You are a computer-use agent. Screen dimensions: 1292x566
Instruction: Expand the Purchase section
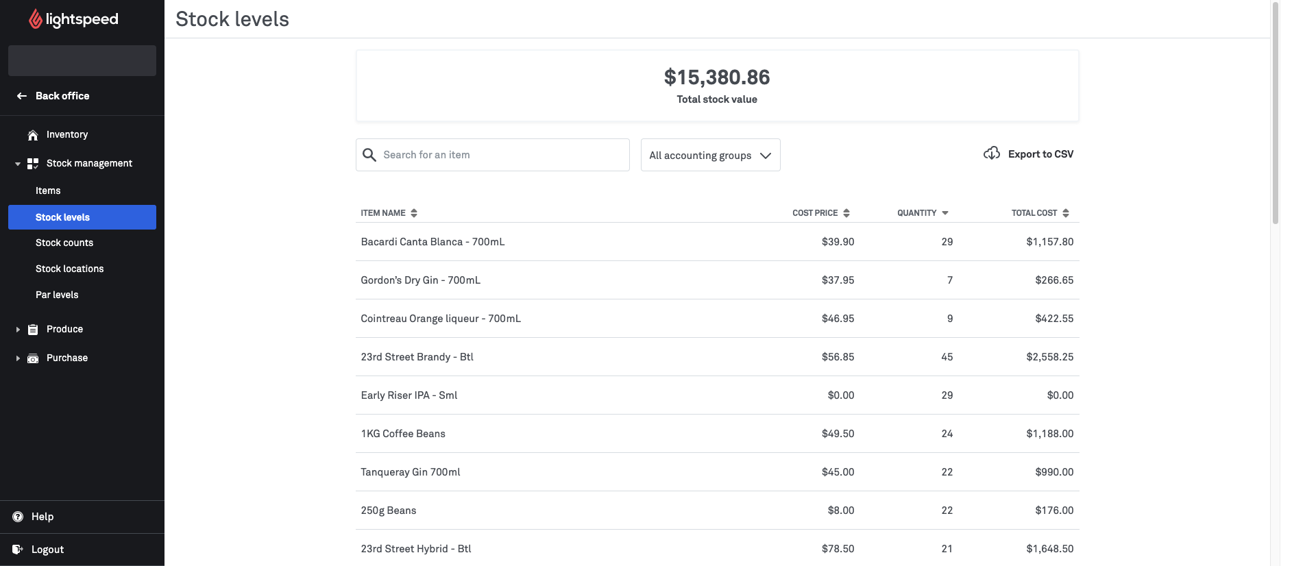[x=18, y=358]
